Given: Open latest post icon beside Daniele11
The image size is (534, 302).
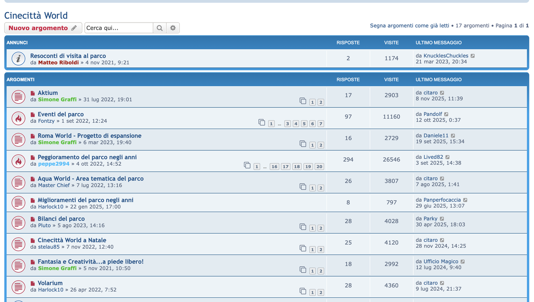Looking at the screenshot, I should click(453, 136).
